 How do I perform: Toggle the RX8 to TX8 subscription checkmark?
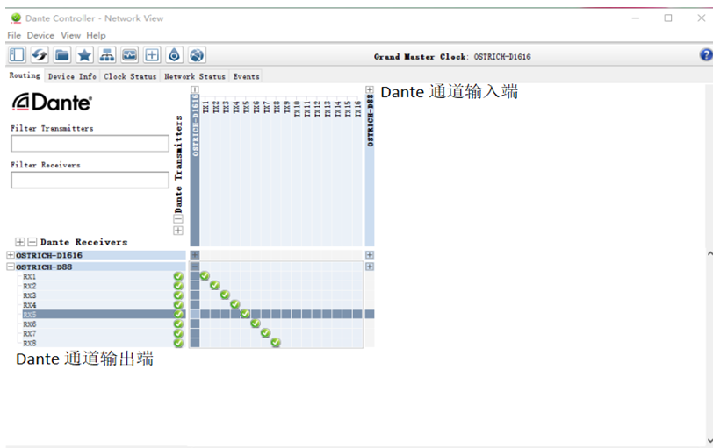[x=276, y=342]
